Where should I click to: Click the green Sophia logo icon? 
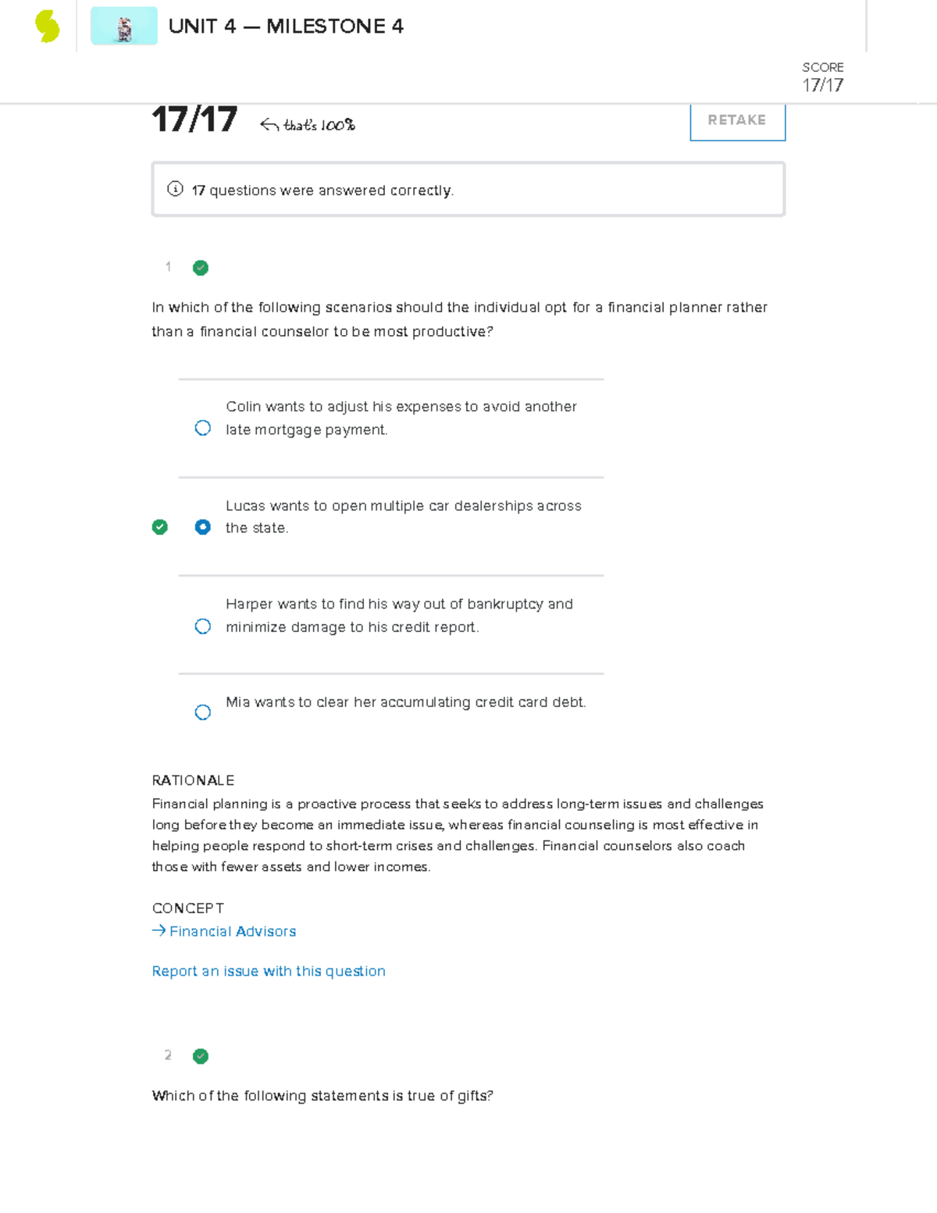point(47,27)
